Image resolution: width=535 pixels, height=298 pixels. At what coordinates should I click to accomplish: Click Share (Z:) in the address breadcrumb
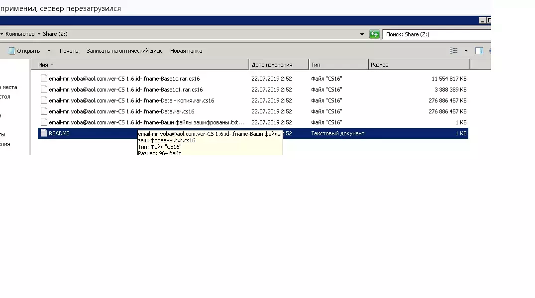(x=55, y=34)
